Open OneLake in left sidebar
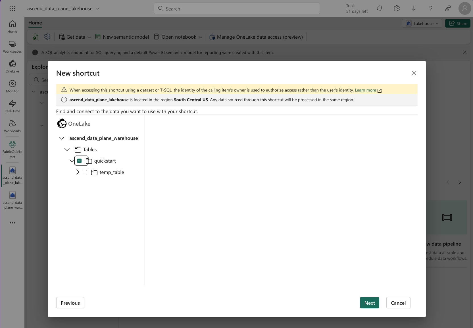 [x=12, y=67]
